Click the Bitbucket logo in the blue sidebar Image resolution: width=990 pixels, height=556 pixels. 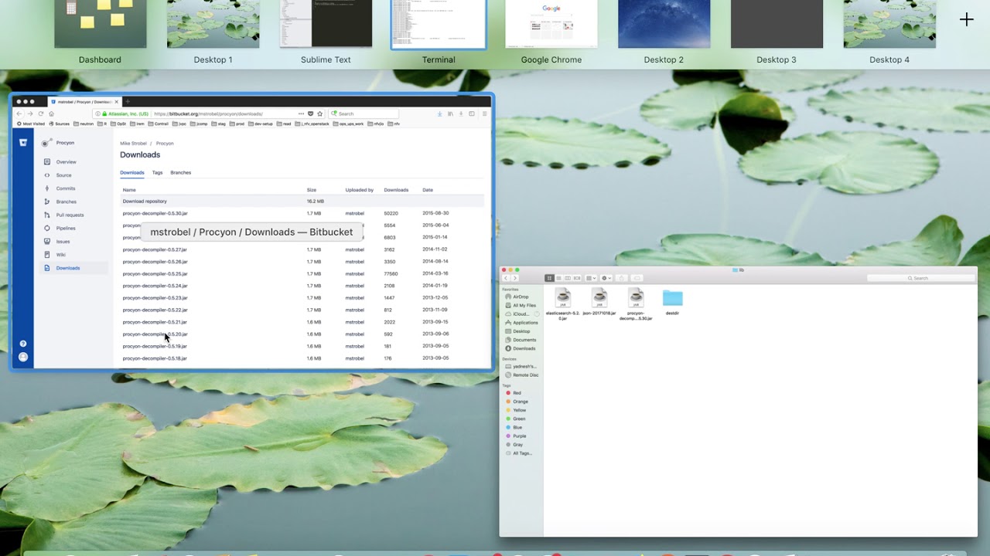23,142
